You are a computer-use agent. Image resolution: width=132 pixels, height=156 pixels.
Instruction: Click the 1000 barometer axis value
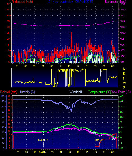click(x=123, y=33)
